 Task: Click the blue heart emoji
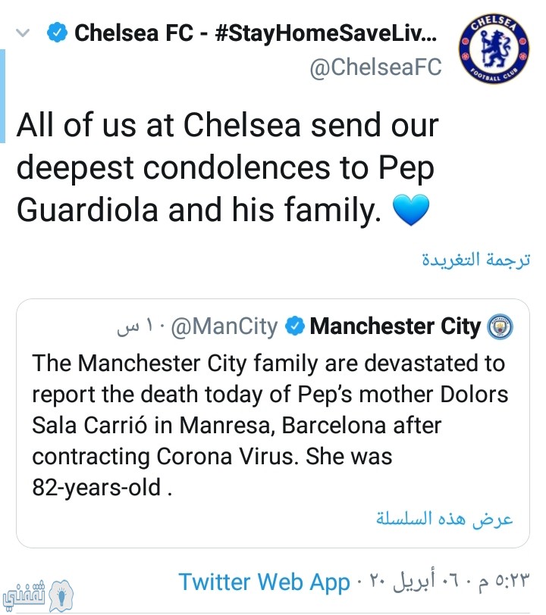pyautogui.click(x=411, y=211)
